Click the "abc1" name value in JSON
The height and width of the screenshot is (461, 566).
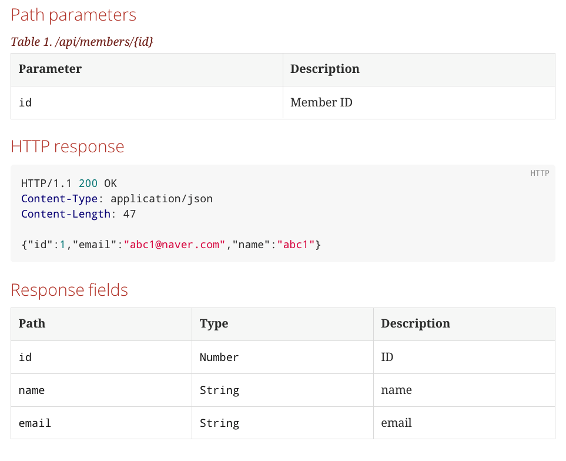coord(296,245)
